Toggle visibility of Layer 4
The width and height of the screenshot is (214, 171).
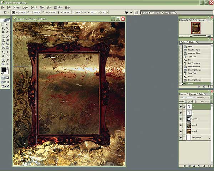tap(181, 119)
